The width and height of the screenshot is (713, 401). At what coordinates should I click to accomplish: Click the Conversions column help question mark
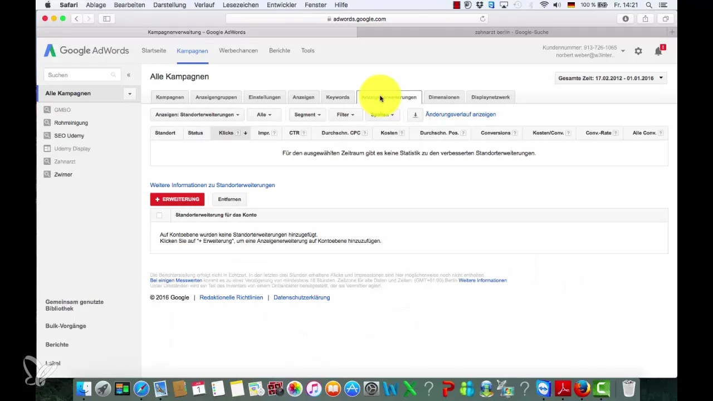point(515,133)
